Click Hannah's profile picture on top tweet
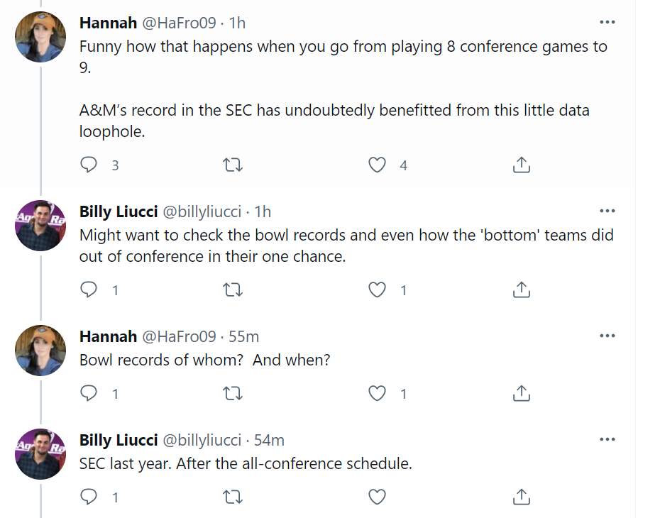This screenshot has height=518, width=660. click(41, 37)
